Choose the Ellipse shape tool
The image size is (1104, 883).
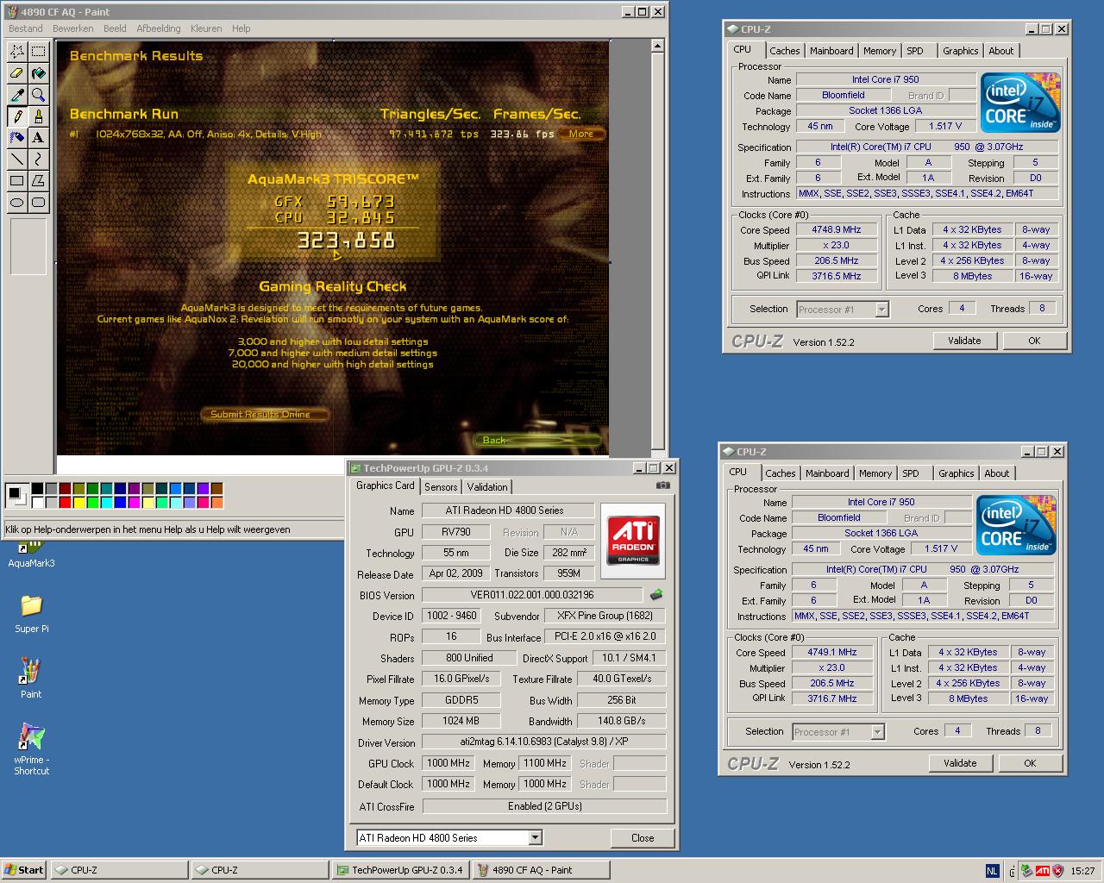(x=16, y=203)
